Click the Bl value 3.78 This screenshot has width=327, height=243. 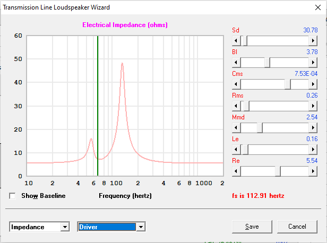312,52
